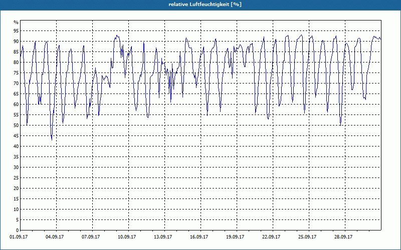The height and width of the screenshot is (250, 401).
Task: Click the 35 y-axis label
Action: point(16,157)
